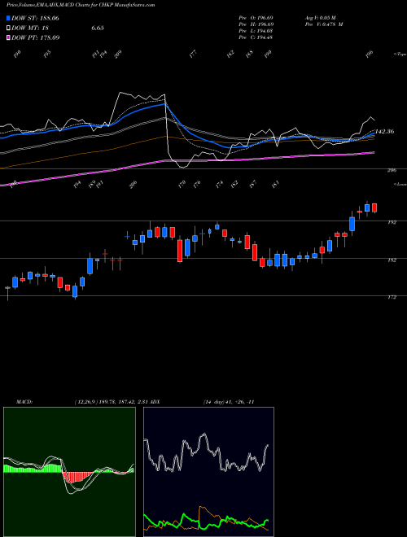This screenshot has height=537, width=407.
Task: Click the MACD '(12,26,9) 189.73, 187.42, 2.31' readout
Action: click(x=111, y=402)
